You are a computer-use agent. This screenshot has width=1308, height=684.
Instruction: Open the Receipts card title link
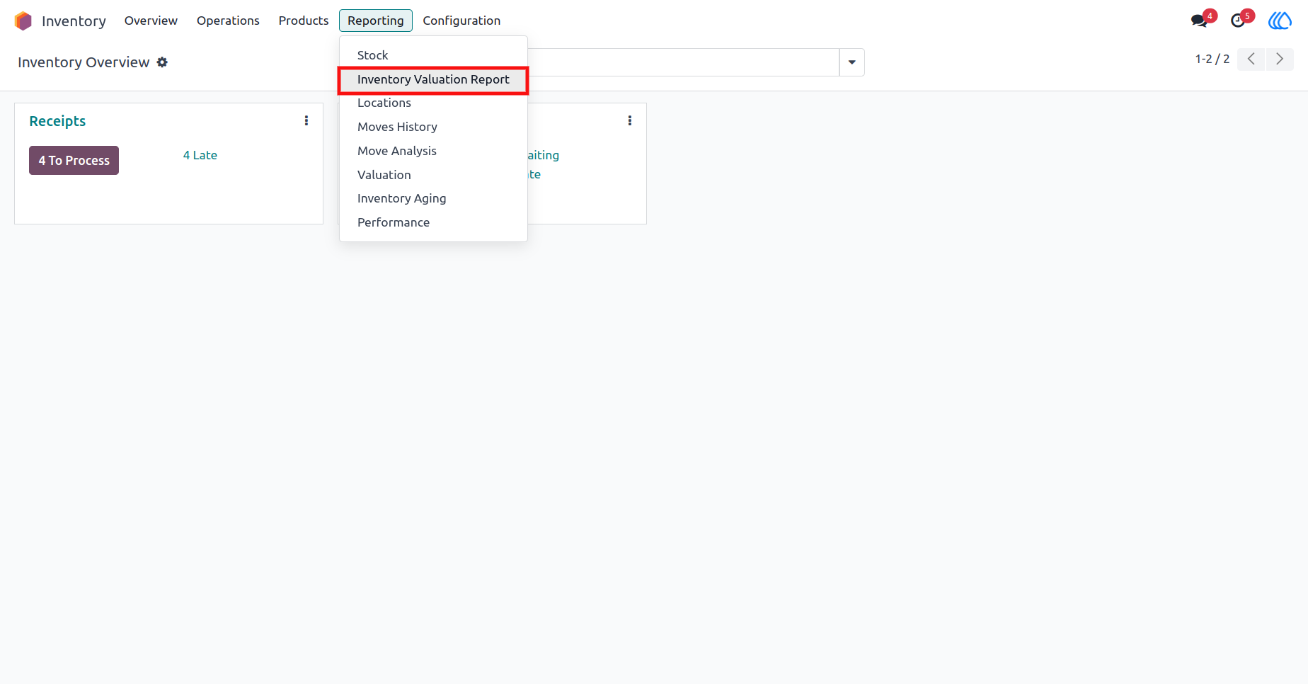57,121
